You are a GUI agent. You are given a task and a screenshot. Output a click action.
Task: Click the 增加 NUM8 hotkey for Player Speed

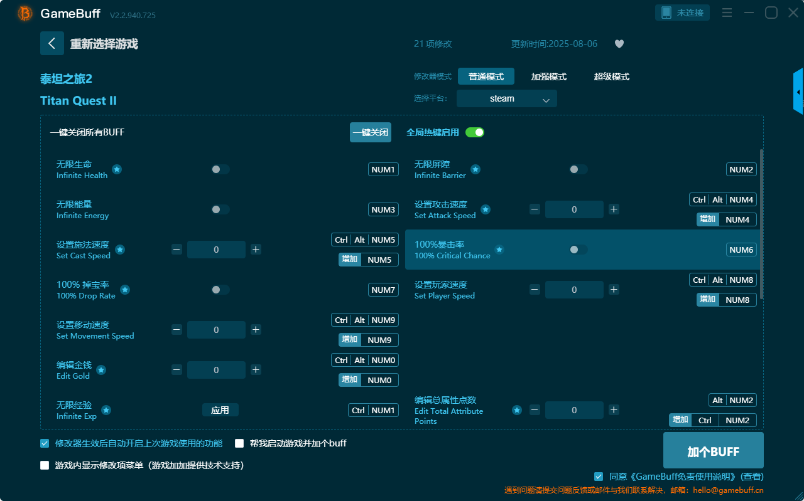[727, 300]
